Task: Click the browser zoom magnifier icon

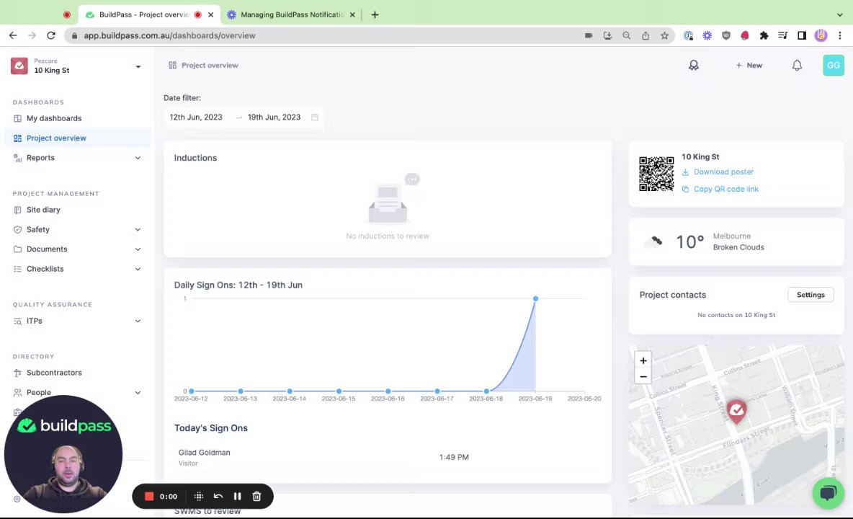Action: click(626, 35)
